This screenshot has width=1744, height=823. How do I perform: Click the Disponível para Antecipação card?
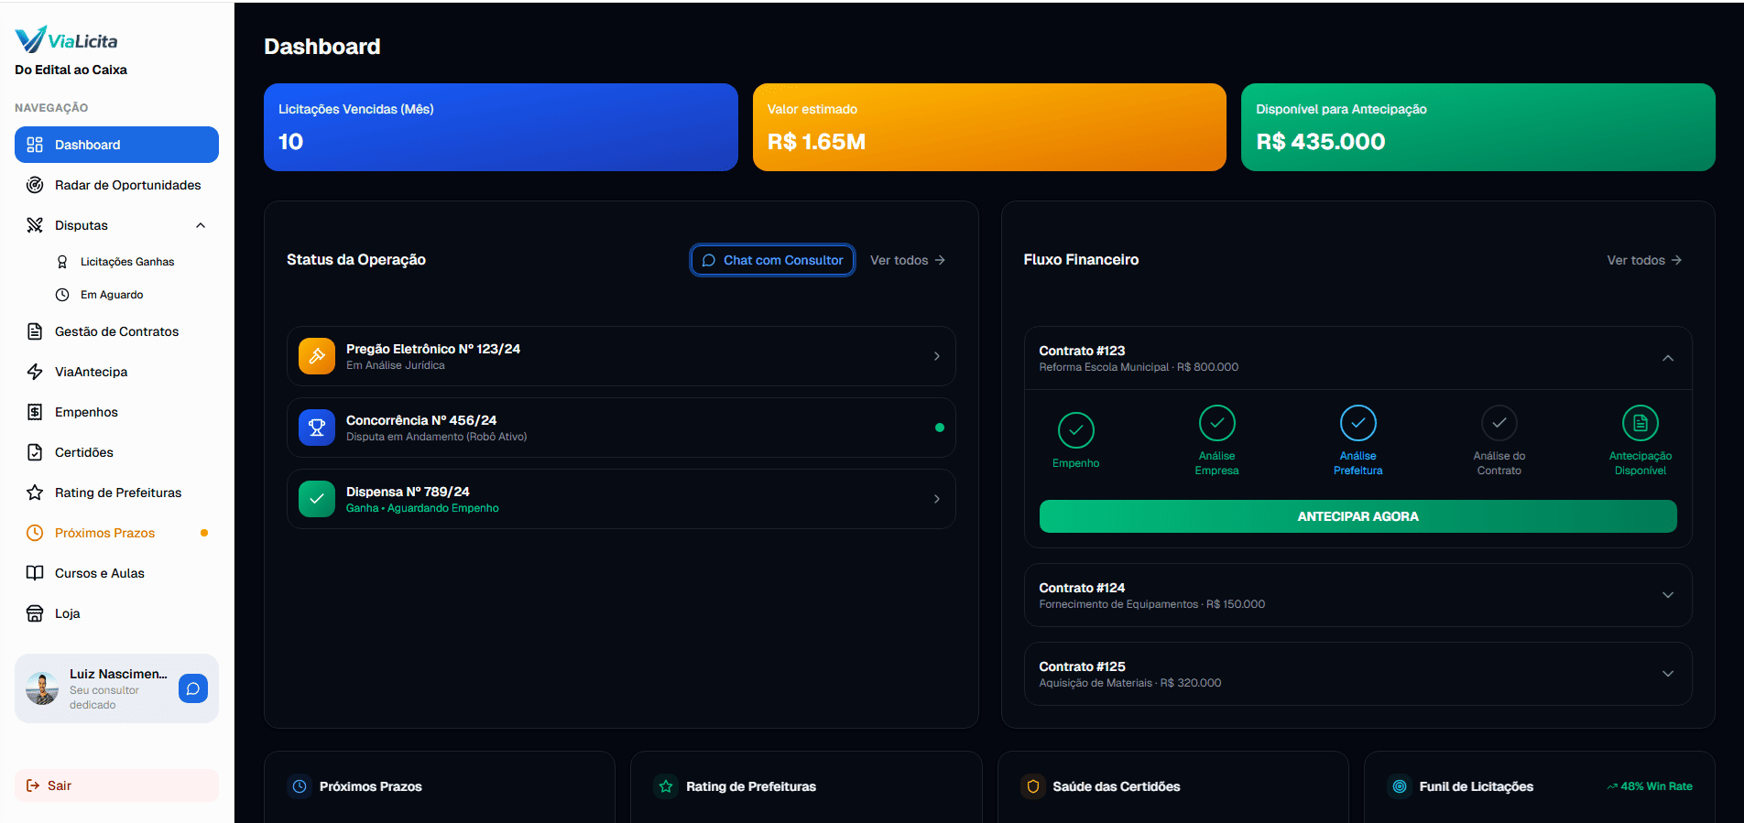point(1478,127)
